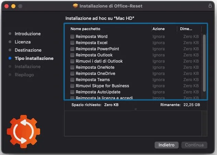Tick the Reimposta Teams checkbox
The width and height of the screenshot is (217, 155).
coord(72,80)
